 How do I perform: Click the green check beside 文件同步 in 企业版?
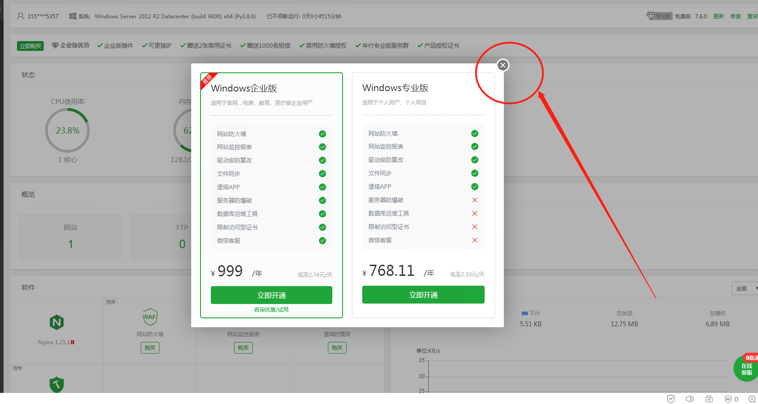(x=322, y=174)
